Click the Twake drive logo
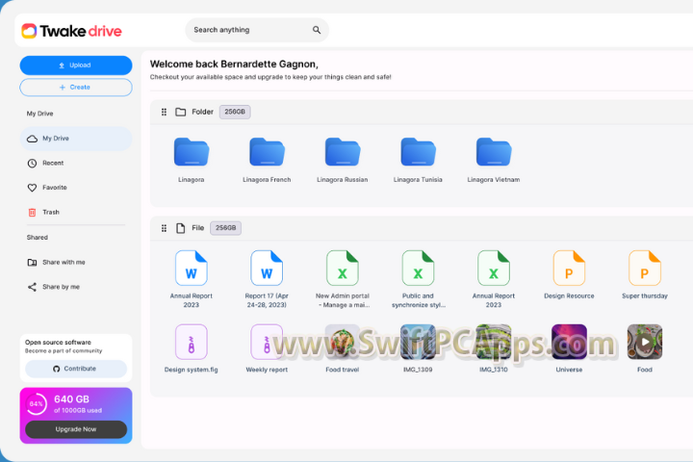Screen dimensions: 693x462 tap(71, 31)
